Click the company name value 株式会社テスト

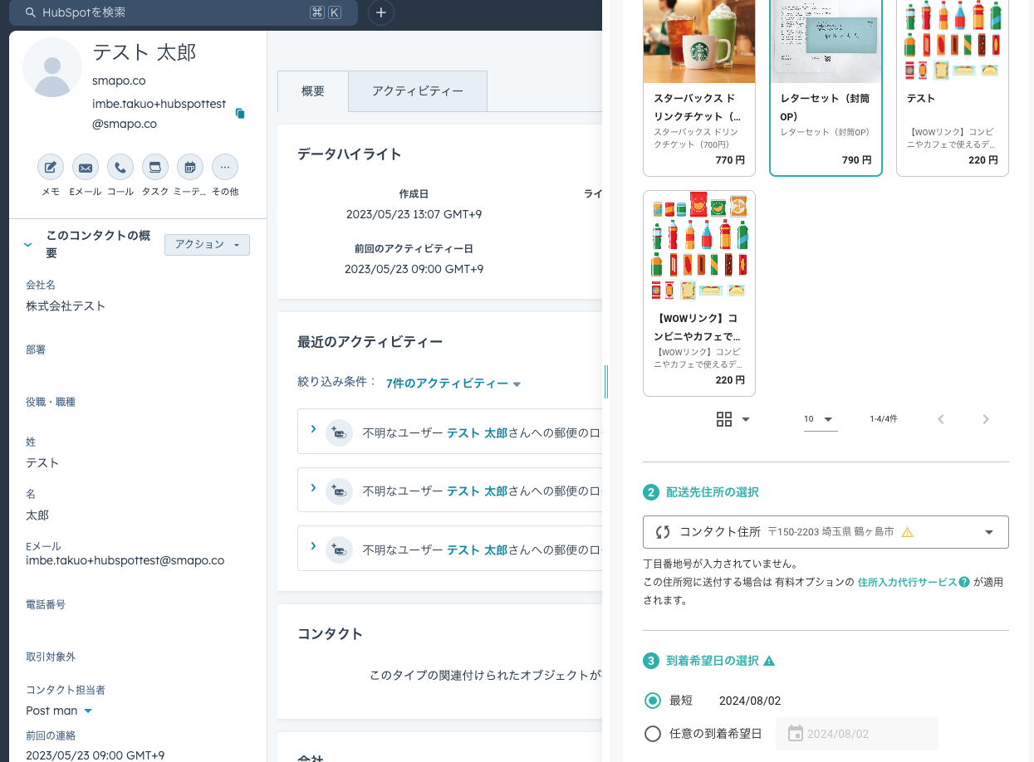(66, 305)
